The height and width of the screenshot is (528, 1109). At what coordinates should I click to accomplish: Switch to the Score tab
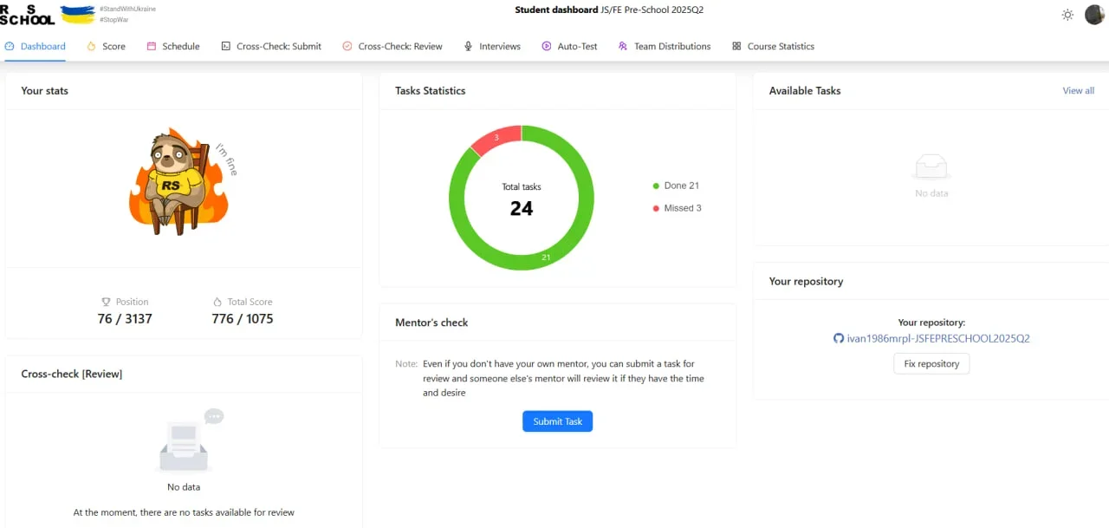click(106, 46)
